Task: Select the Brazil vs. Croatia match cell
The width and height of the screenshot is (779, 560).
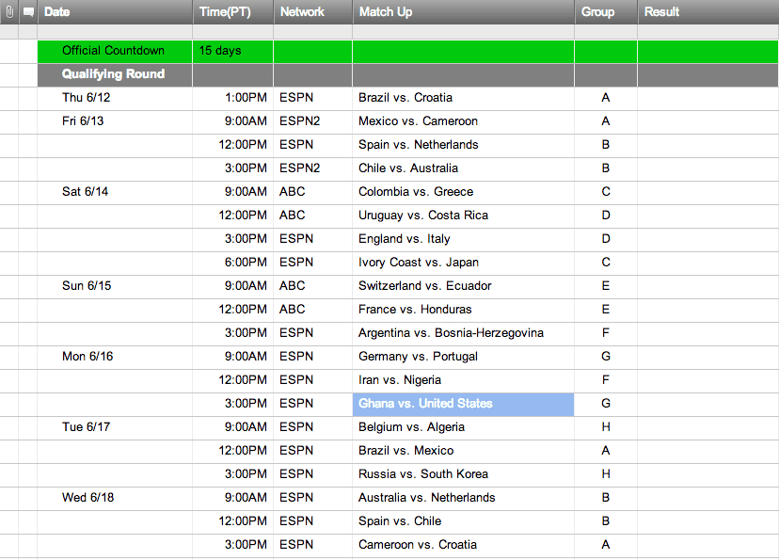Action: click(x=405, y=98)
